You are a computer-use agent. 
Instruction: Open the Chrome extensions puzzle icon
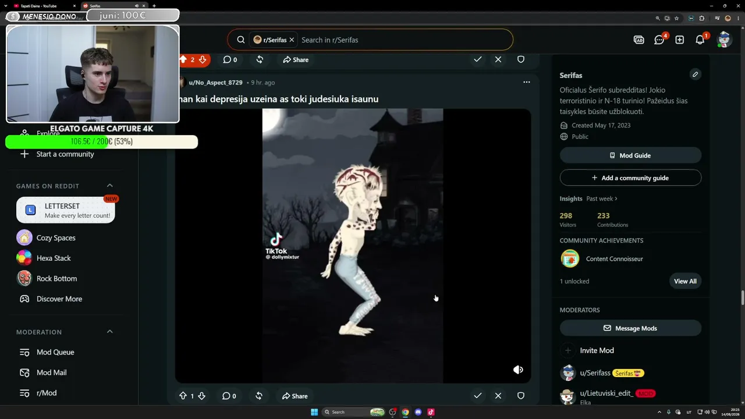tap(701, 18)
